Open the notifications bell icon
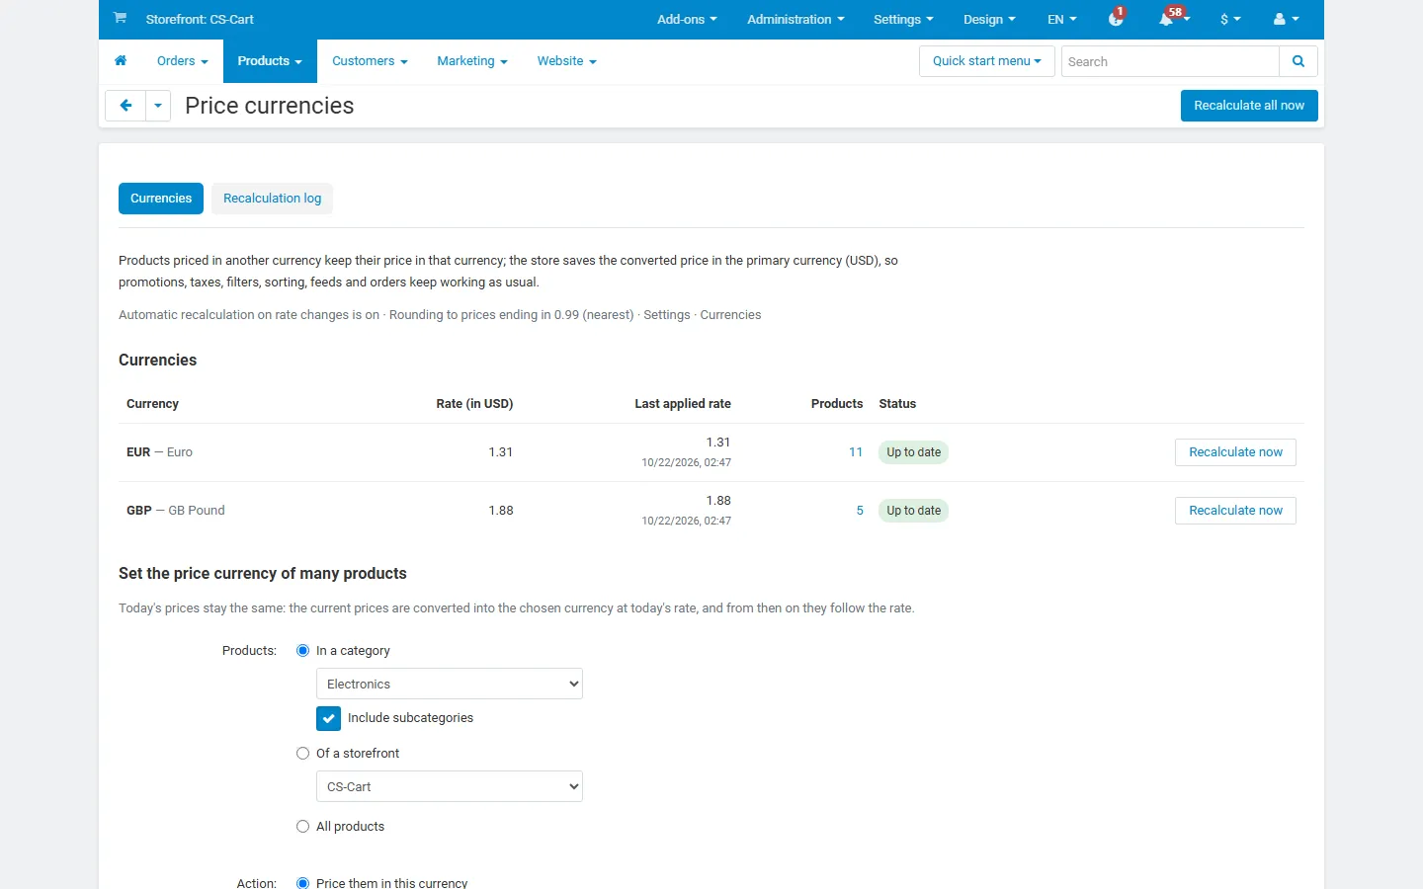 (x=1173, y=19)
